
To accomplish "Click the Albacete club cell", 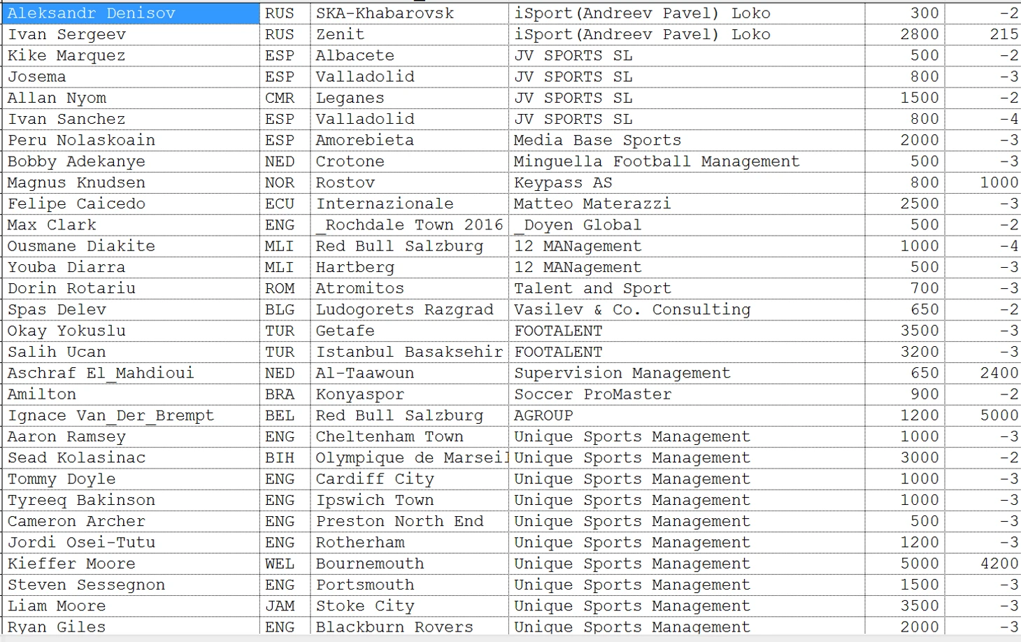I will pyautogui.click(x=409, y=55).
